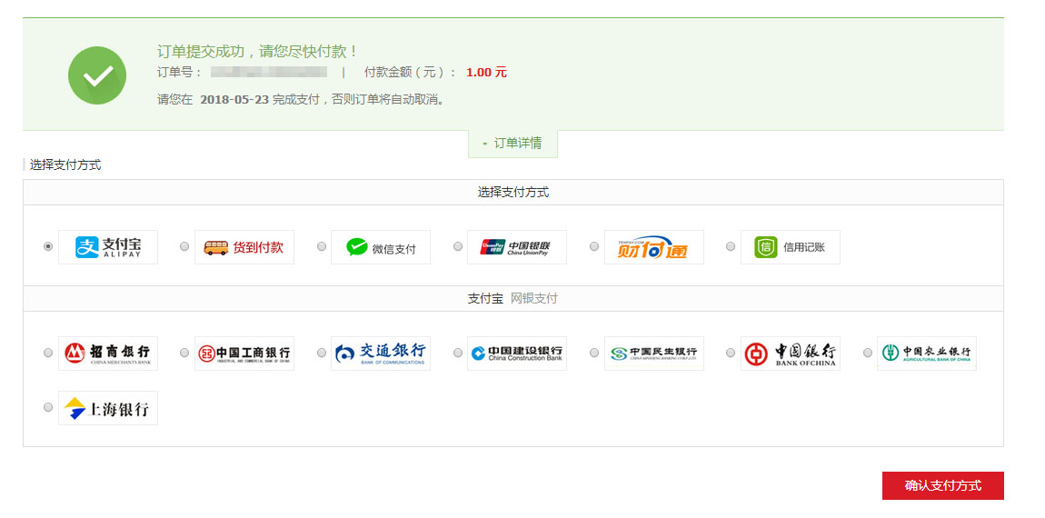Click the Tenpay 财付通 logo
1045x518 pixels.
pos(653,246)
